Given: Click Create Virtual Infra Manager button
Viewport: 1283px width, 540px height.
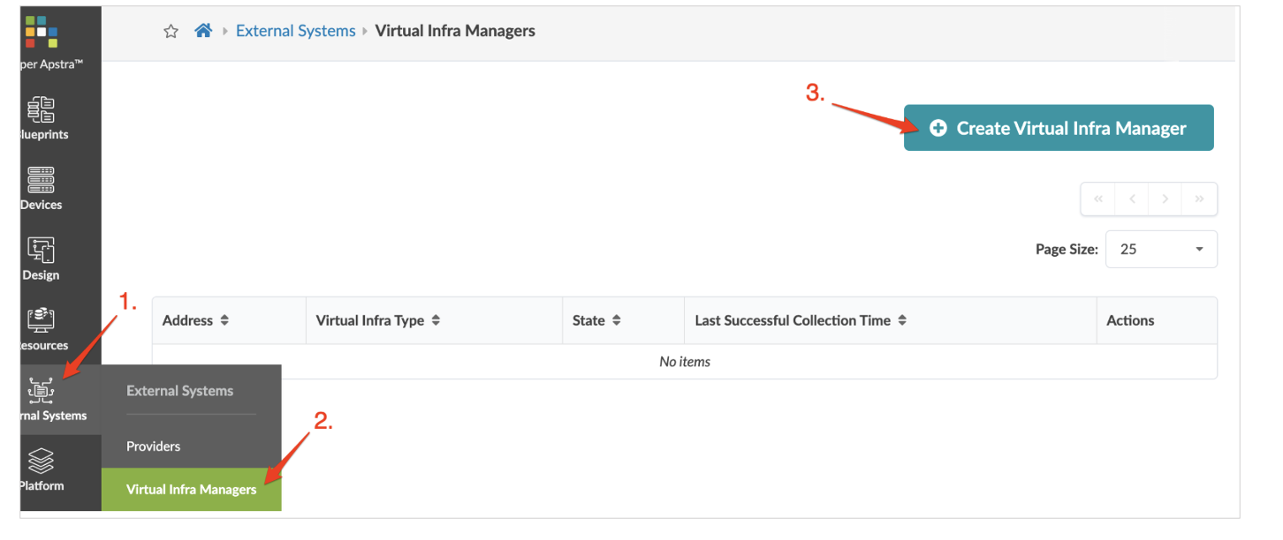Looking at the screenshot, I should click(x=1058, y=129).
